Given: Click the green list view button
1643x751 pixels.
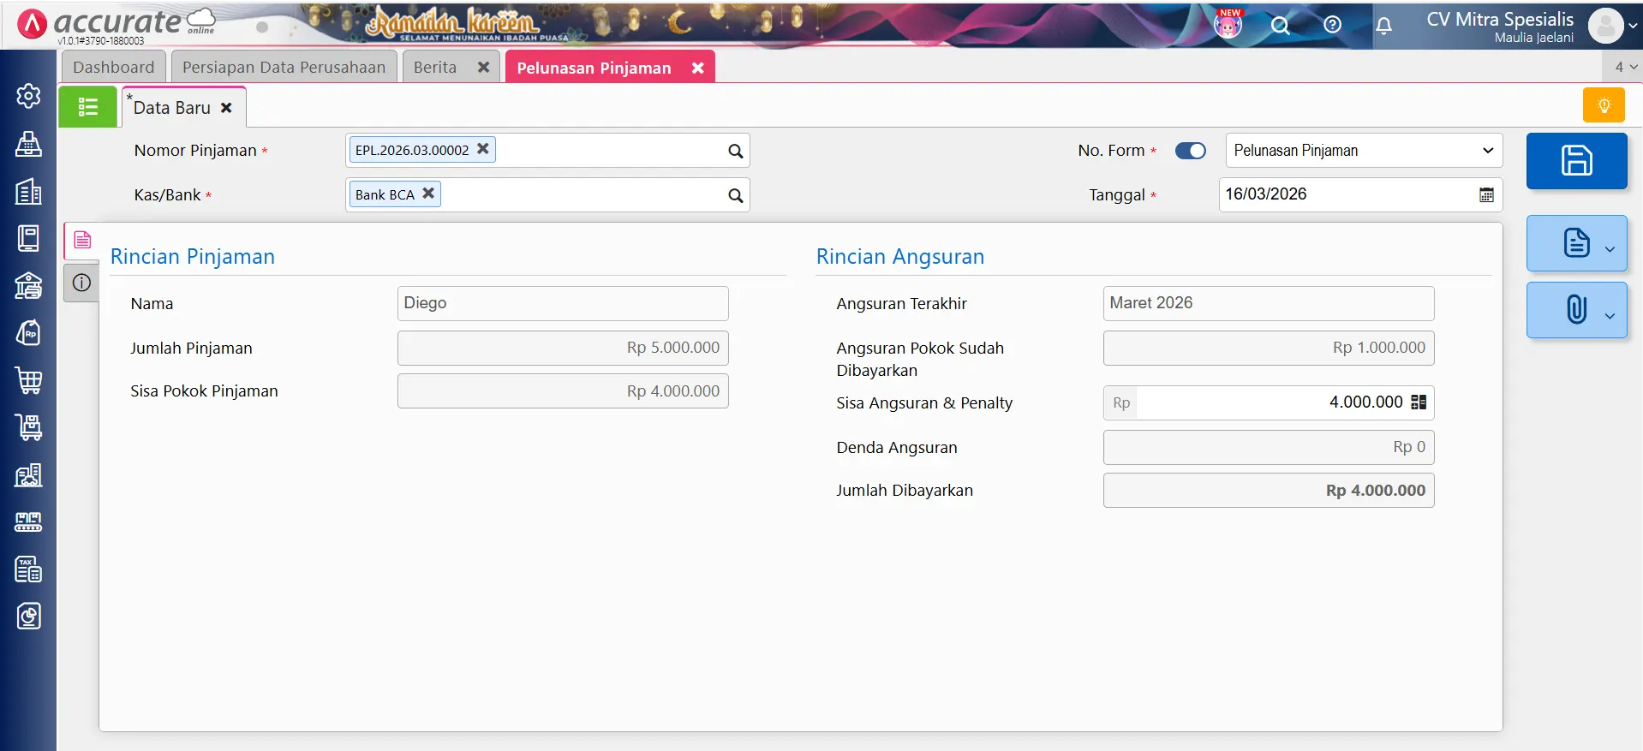Looking at the screenshot, I should click(x=87, y=107).
